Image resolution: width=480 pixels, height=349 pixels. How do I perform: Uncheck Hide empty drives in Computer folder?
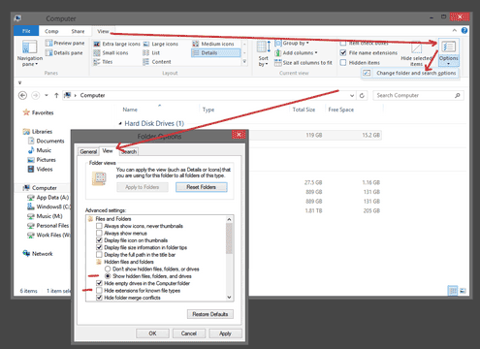(99, 283)
